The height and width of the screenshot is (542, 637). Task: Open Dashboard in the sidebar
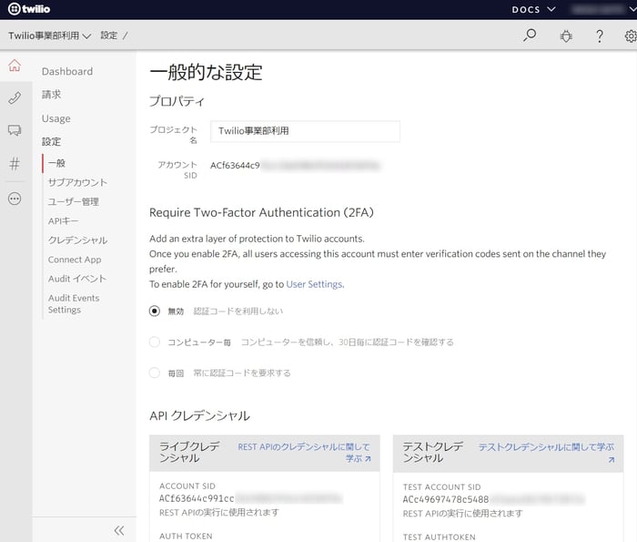(x=67, y=72)
